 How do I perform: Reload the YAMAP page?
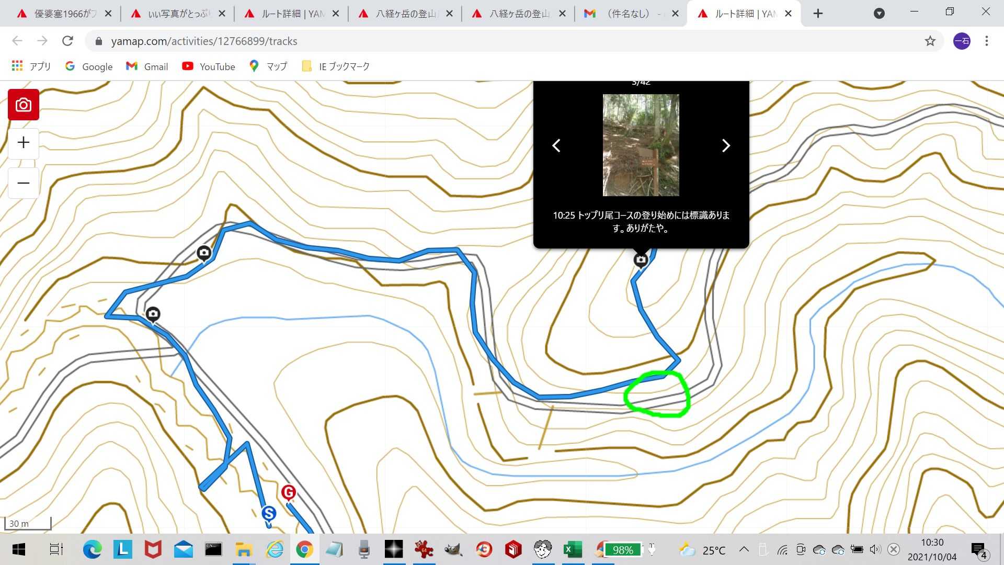tap(67, 41)
